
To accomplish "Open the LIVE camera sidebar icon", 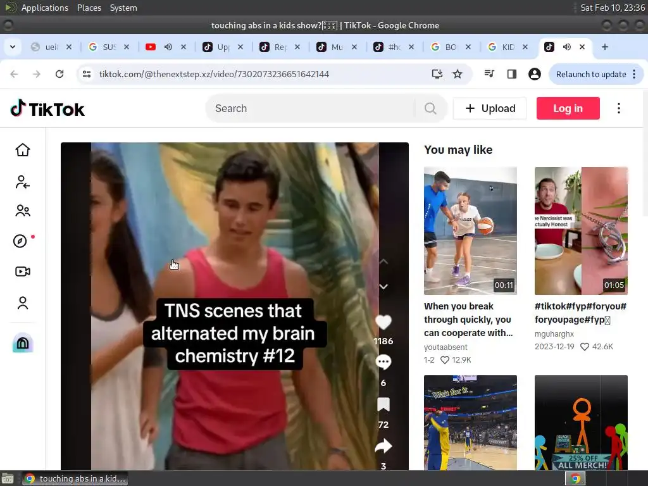I will 23,271.
